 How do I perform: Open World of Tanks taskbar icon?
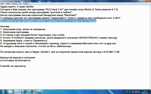pos(25,92)
